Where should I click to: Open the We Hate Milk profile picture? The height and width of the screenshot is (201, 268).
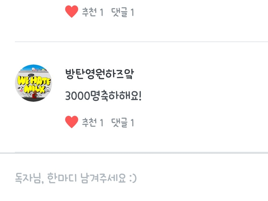[x=34, y=83]
